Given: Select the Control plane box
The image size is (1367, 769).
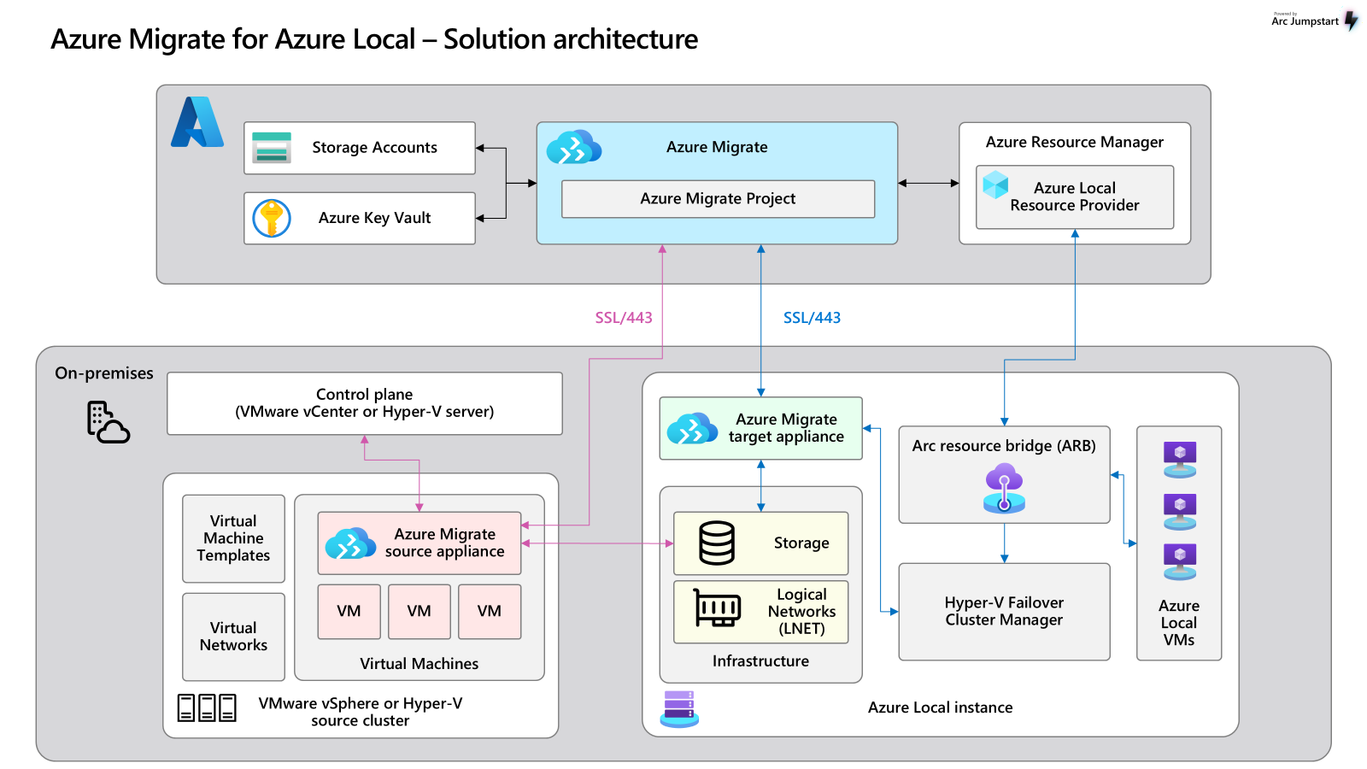Looking at the screenshot, I should (x=365, y=403).
